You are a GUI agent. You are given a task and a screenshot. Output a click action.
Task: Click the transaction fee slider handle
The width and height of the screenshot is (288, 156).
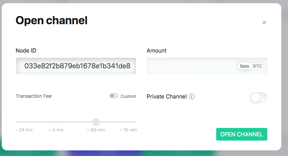[96, 122]
